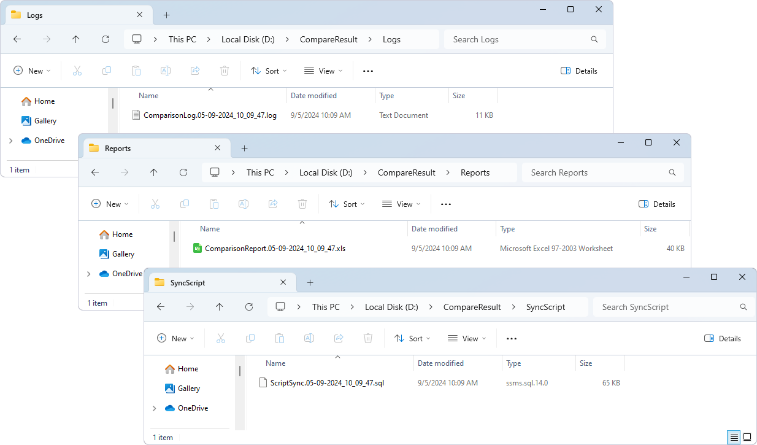Click the Cut icon in Reports window toolbar
Viewport: 757px width, 445px height.
pos(155,204)
